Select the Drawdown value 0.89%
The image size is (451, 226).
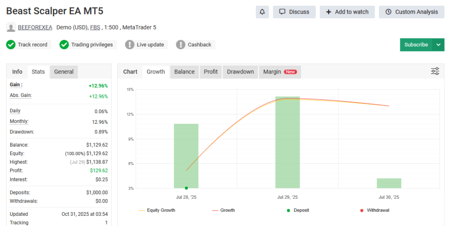(x=101, y=132)
